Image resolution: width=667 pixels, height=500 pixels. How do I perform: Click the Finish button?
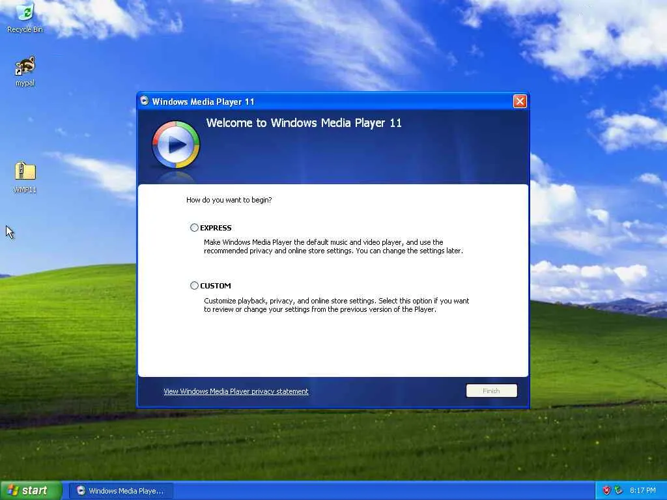(x=491, y=391)
